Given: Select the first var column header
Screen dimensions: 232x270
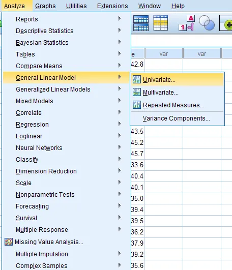Looking at the screenshot, I should pos(164,53).
